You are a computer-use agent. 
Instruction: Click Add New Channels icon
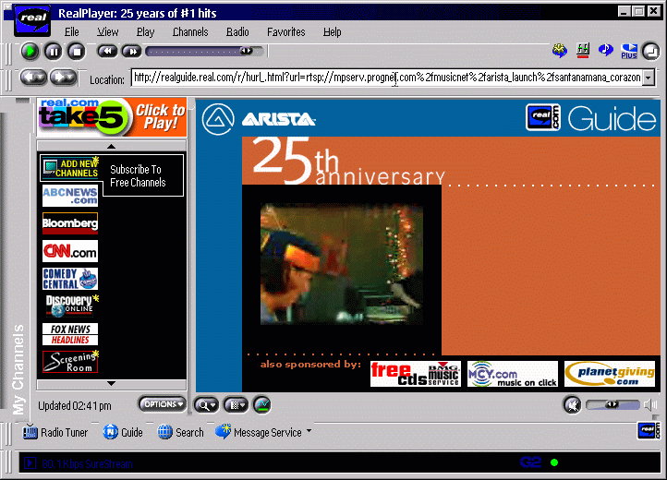(x=70, y=168)
